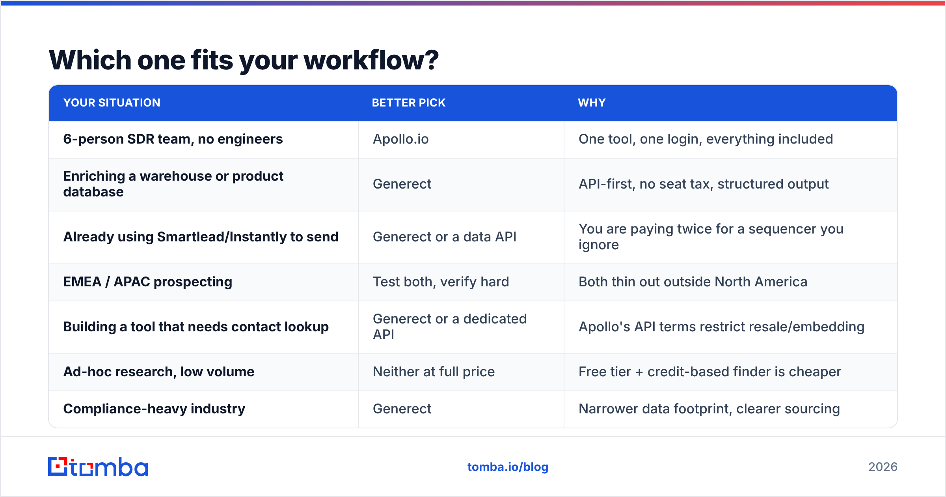The height and width of the screenshot is (497, 946).
Task: Click the '2026' year label
Action: (x=883, y=467)
